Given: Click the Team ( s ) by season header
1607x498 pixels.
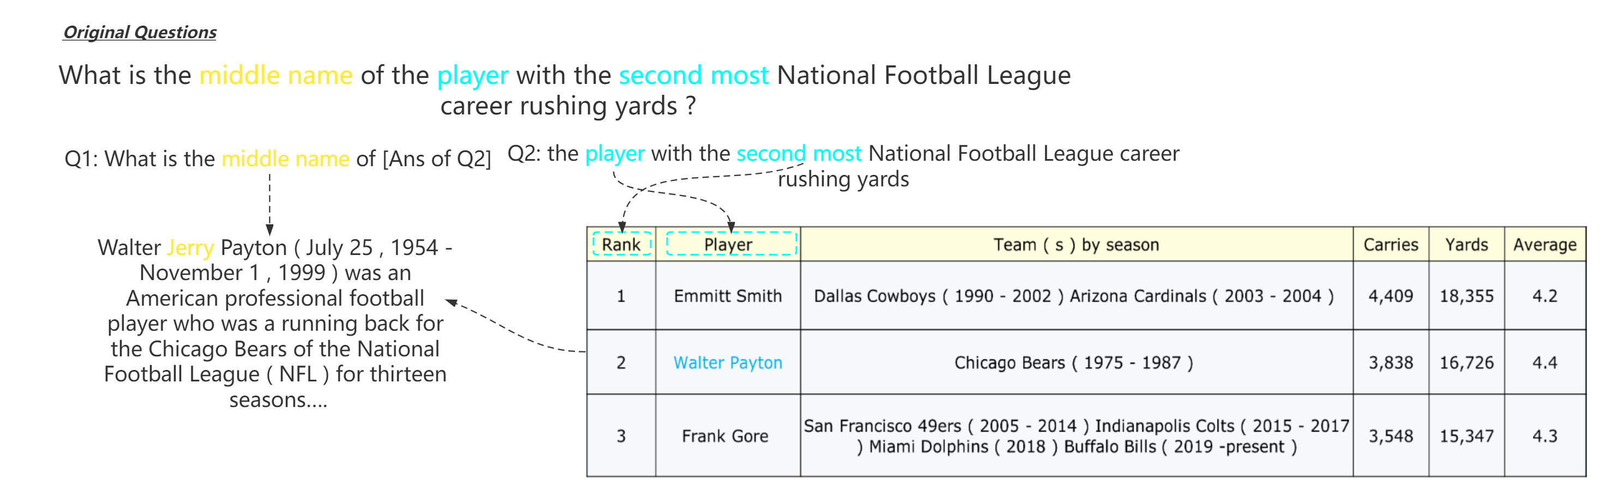Looking at the screenshot, I should (1076, 244).
